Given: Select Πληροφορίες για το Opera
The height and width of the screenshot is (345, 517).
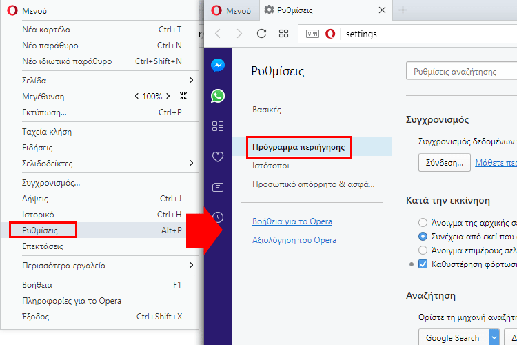Looking at the screenshot, I should [99, 301].
